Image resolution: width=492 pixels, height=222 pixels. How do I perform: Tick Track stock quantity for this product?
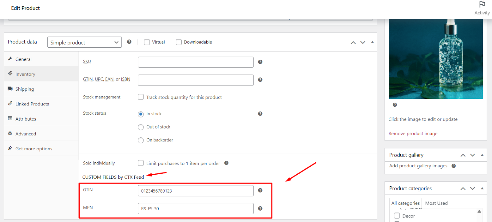point(141,97)
